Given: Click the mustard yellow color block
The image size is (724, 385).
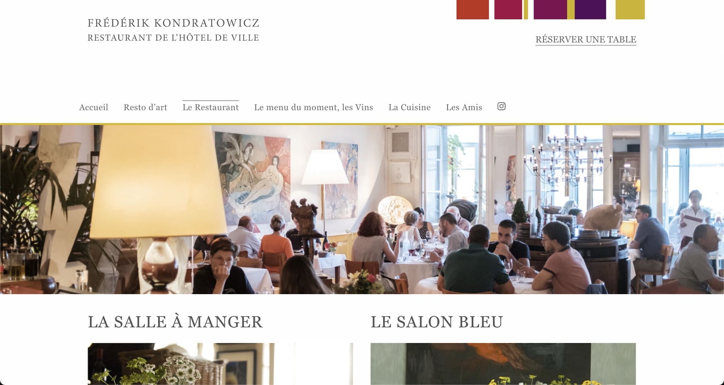Looking at the screenshot, I should pyautogui.click(x=630, y=10).
